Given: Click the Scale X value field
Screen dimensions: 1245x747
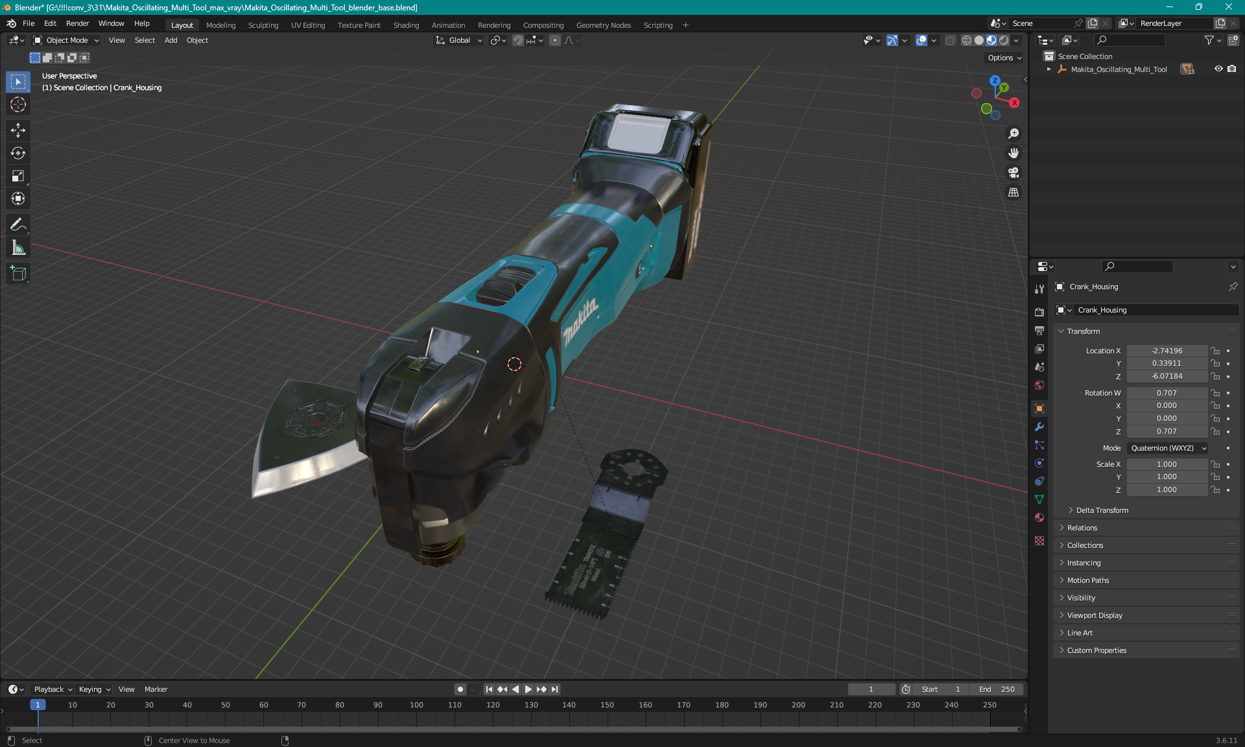Looking at the screenshot, I should click(1166, 464).
